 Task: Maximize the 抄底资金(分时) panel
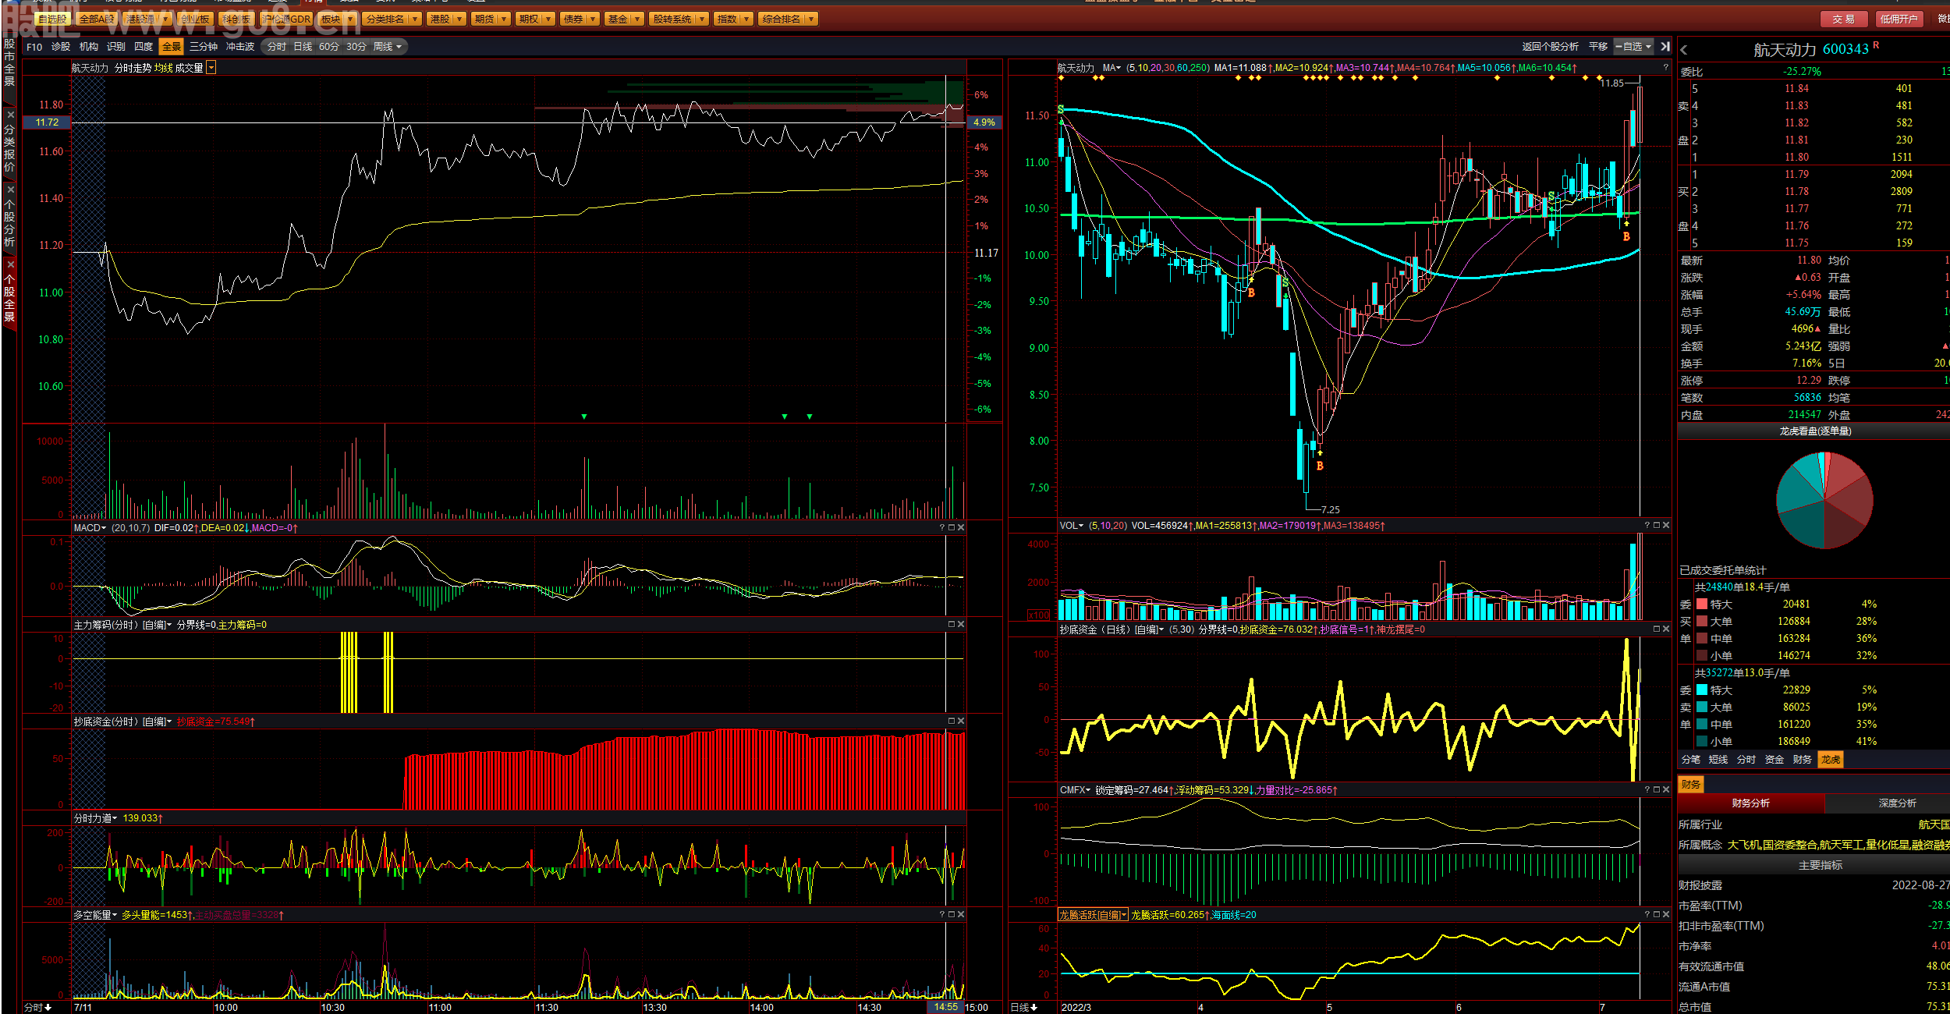tap(952, 721)
